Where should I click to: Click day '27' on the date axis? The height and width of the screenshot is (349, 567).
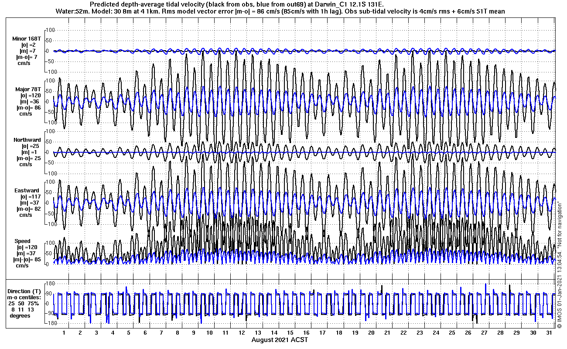pos(484,333)
